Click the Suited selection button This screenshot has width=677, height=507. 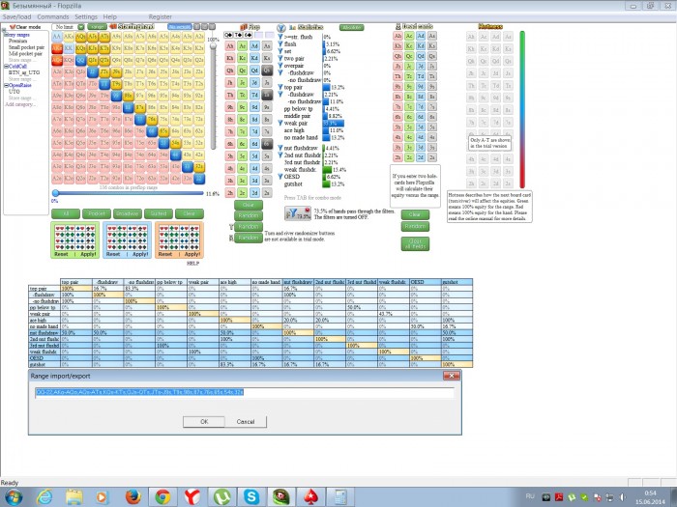[x=159, y=213]
